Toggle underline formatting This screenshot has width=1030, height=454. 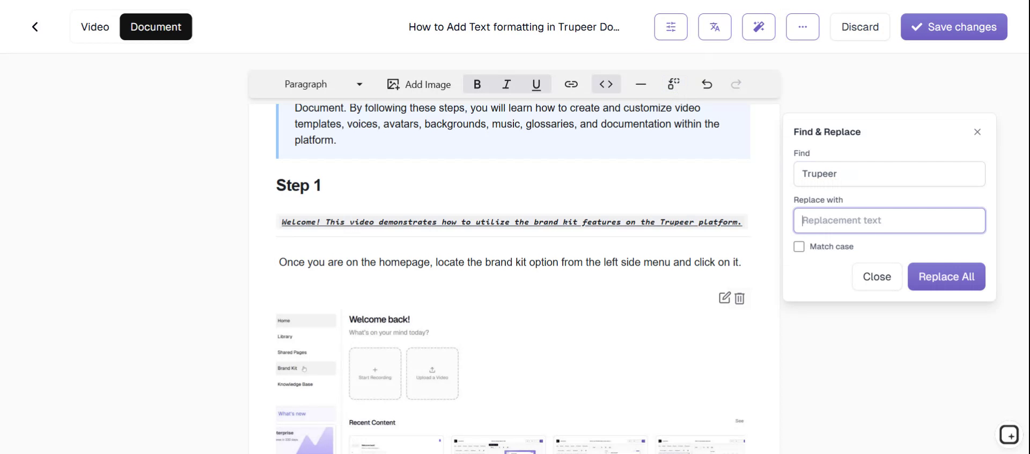coord(536,84)
